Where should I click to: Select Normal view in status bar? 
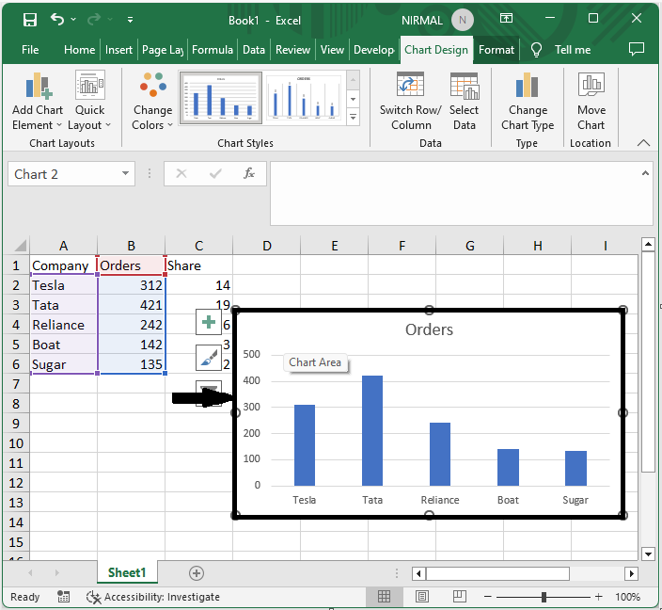pos(385,597)
